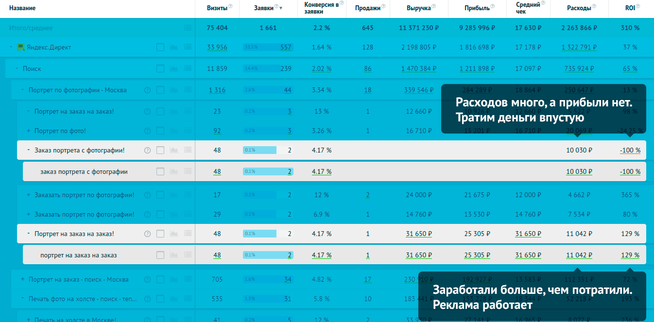
Task: Open list icon in Заказ портрета с фотографии! row
Action: (188, 150)
